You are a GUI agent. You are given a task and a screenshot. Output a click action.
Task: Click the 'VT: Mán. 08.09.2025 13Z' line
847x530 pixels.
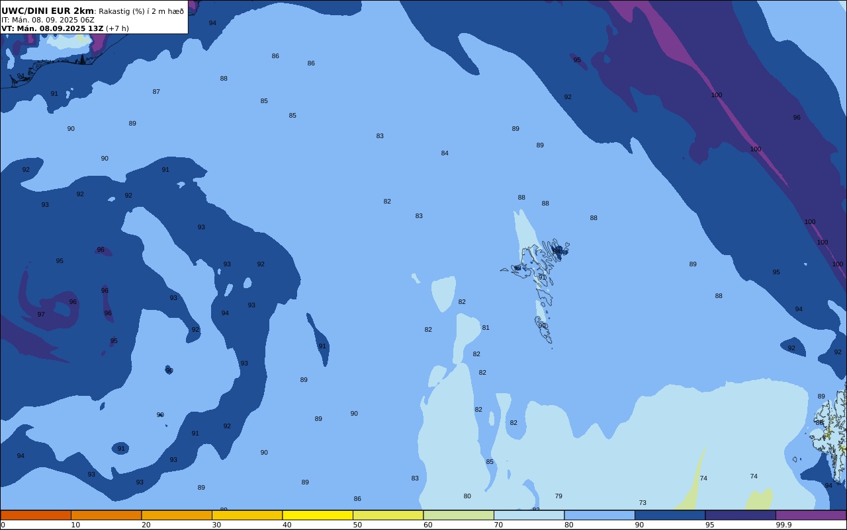(x=52, y=28)
